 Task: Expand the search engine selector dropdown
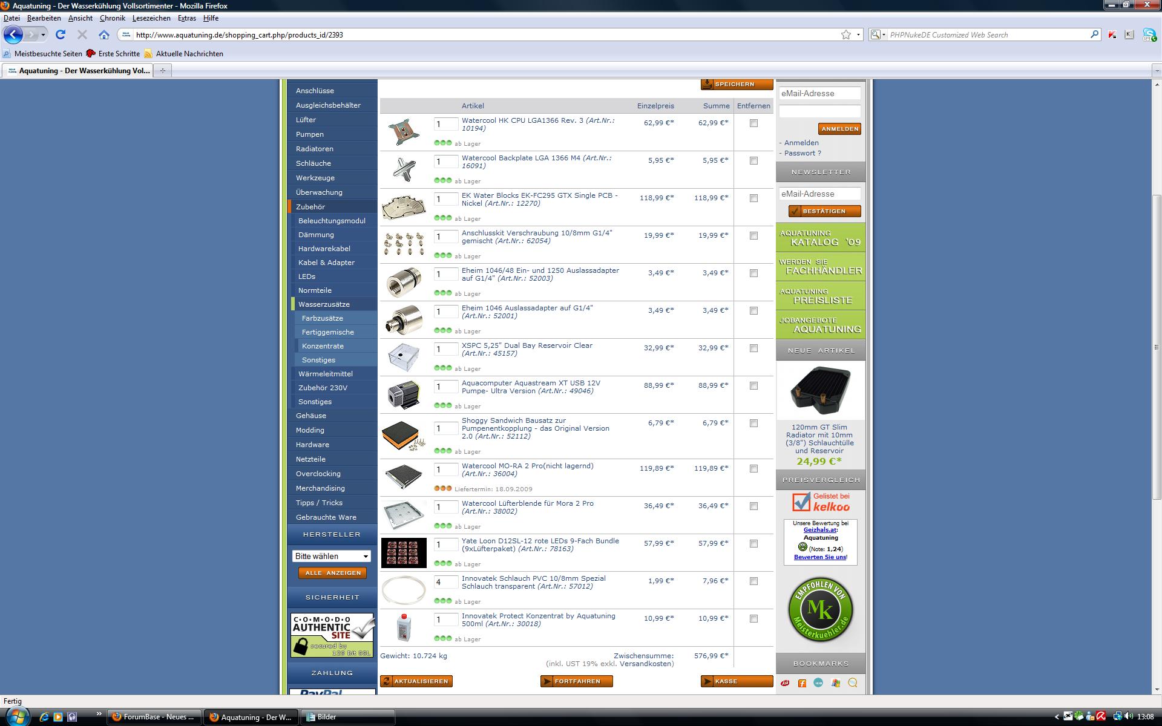[878, 34]
